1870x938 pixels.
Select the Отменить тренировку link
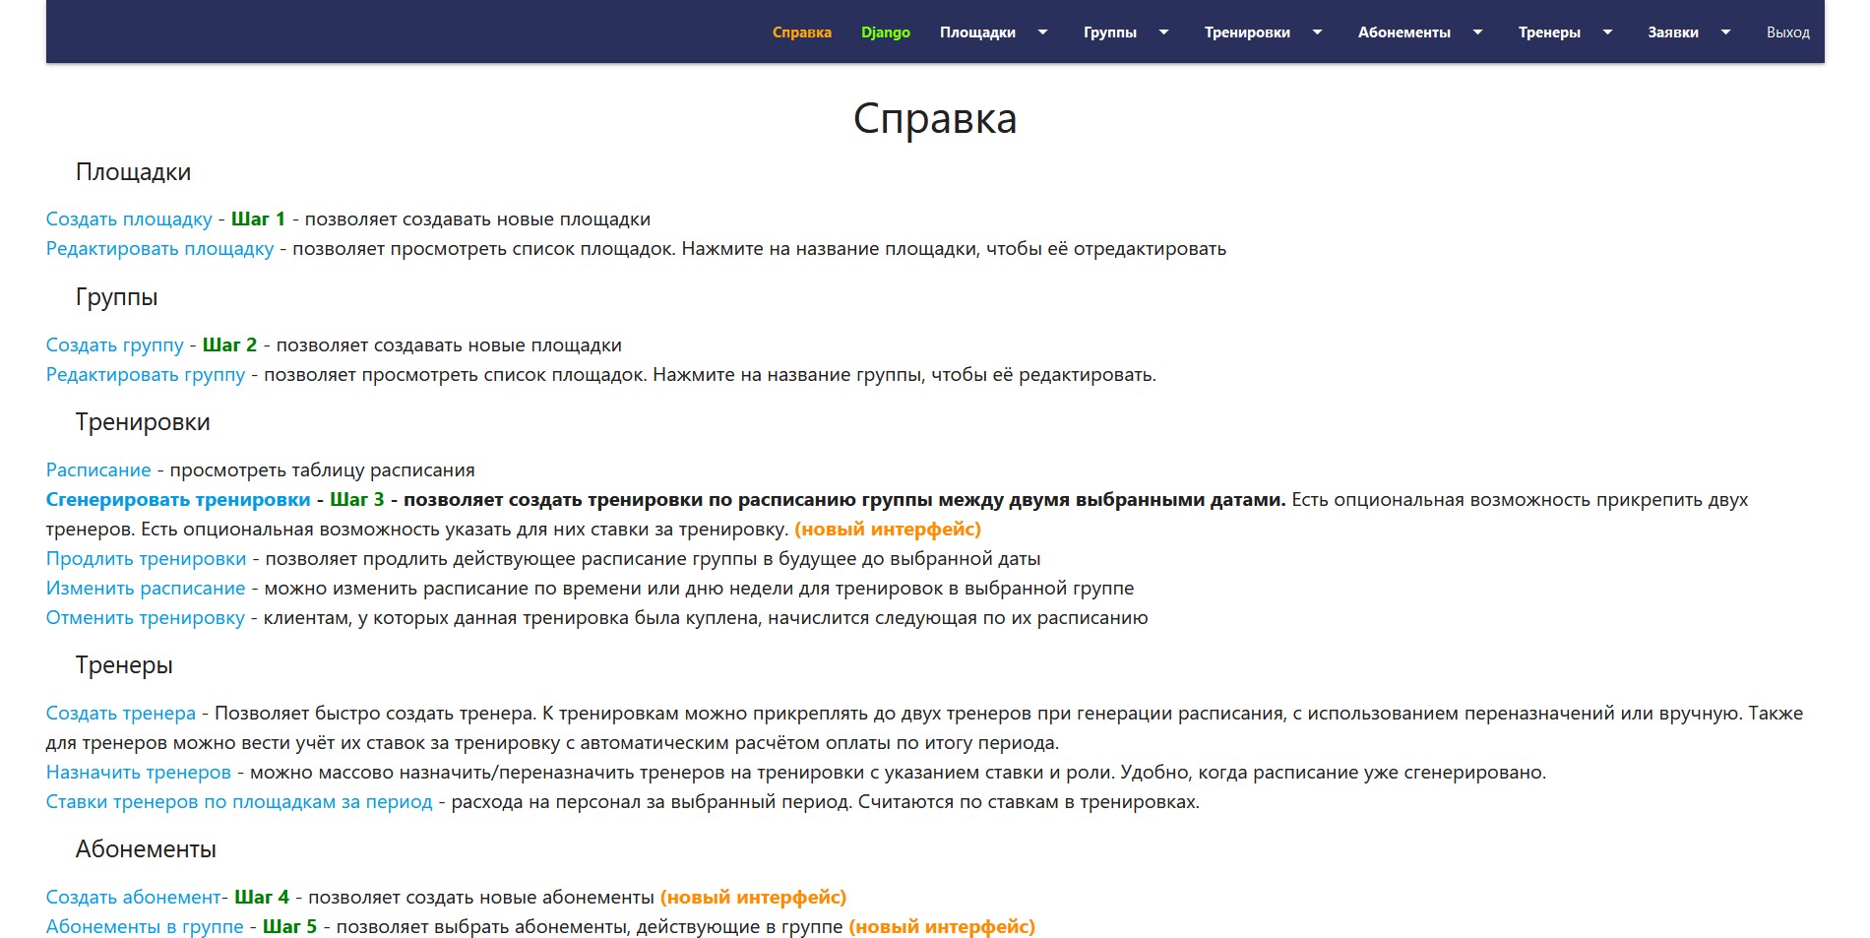coord(145,618)
